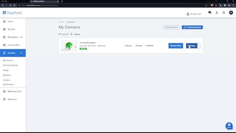Click the Manage button
236x133 pixels.
192,46
